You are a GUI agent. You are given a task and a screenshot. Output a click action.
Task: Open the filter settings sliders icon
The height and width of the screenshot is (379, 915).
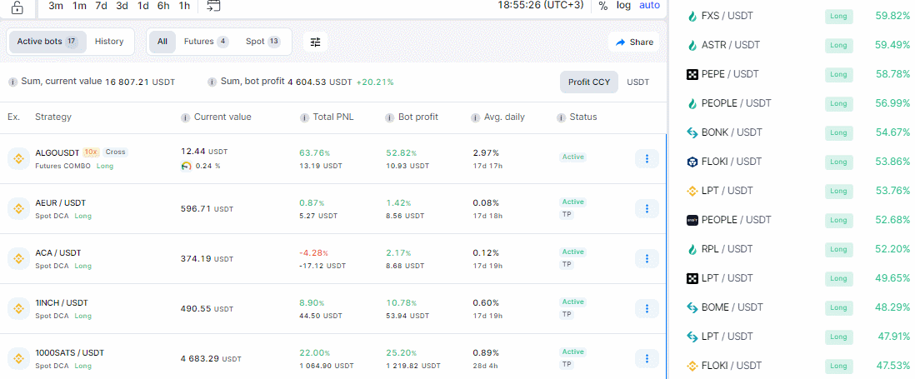point(315,42)
